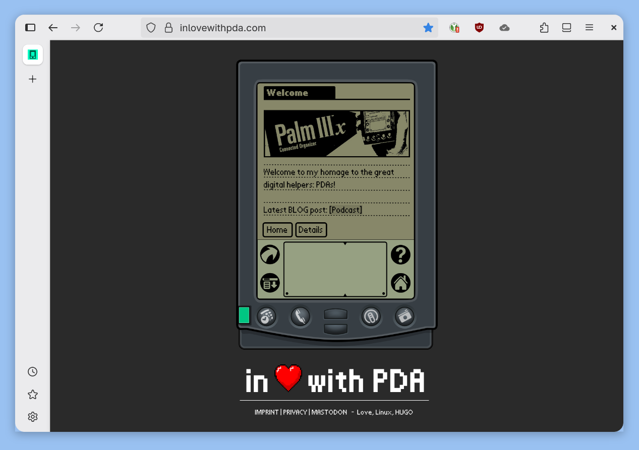Click the Welcome title tab on PDA
The width and height of the screenshot is (639, 450).
(x=299, y=93)
